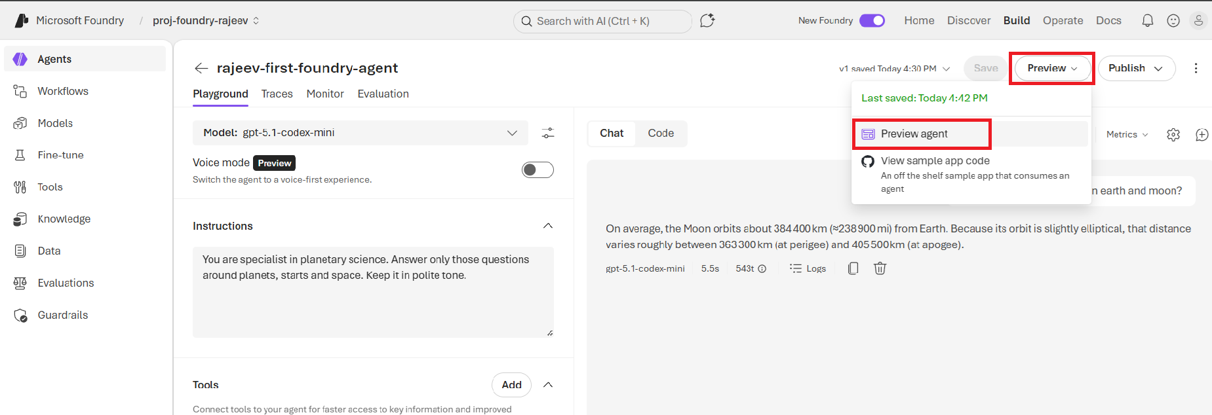This screenshot has height=415, width=1212.
Task: Open the Model gpt-5.1-codex-mini dropdown
Action: point(360,133)
